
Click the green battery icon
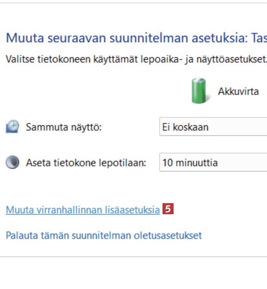coord(199,91)
